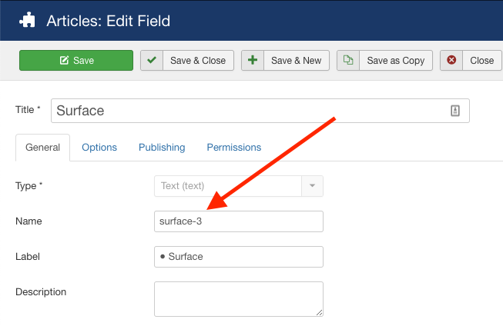Click into the Title input field
The width and height of the screenshot is (503, 326).
(x=246, y=111)
